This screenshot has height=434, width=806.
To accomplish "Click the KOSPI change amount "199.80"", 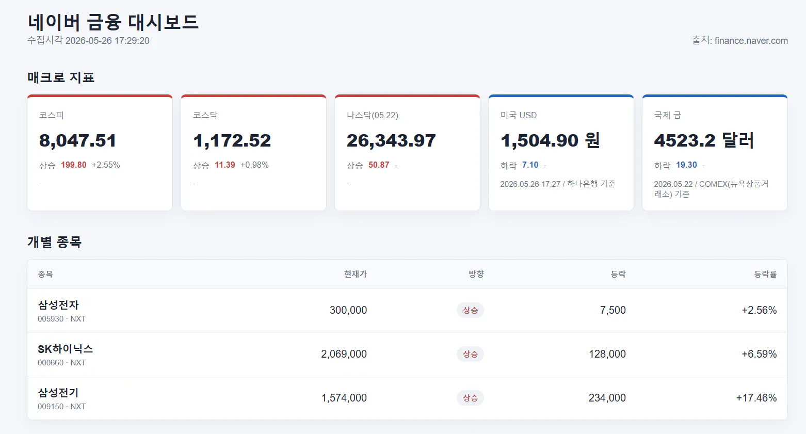I will coord(74,165).
